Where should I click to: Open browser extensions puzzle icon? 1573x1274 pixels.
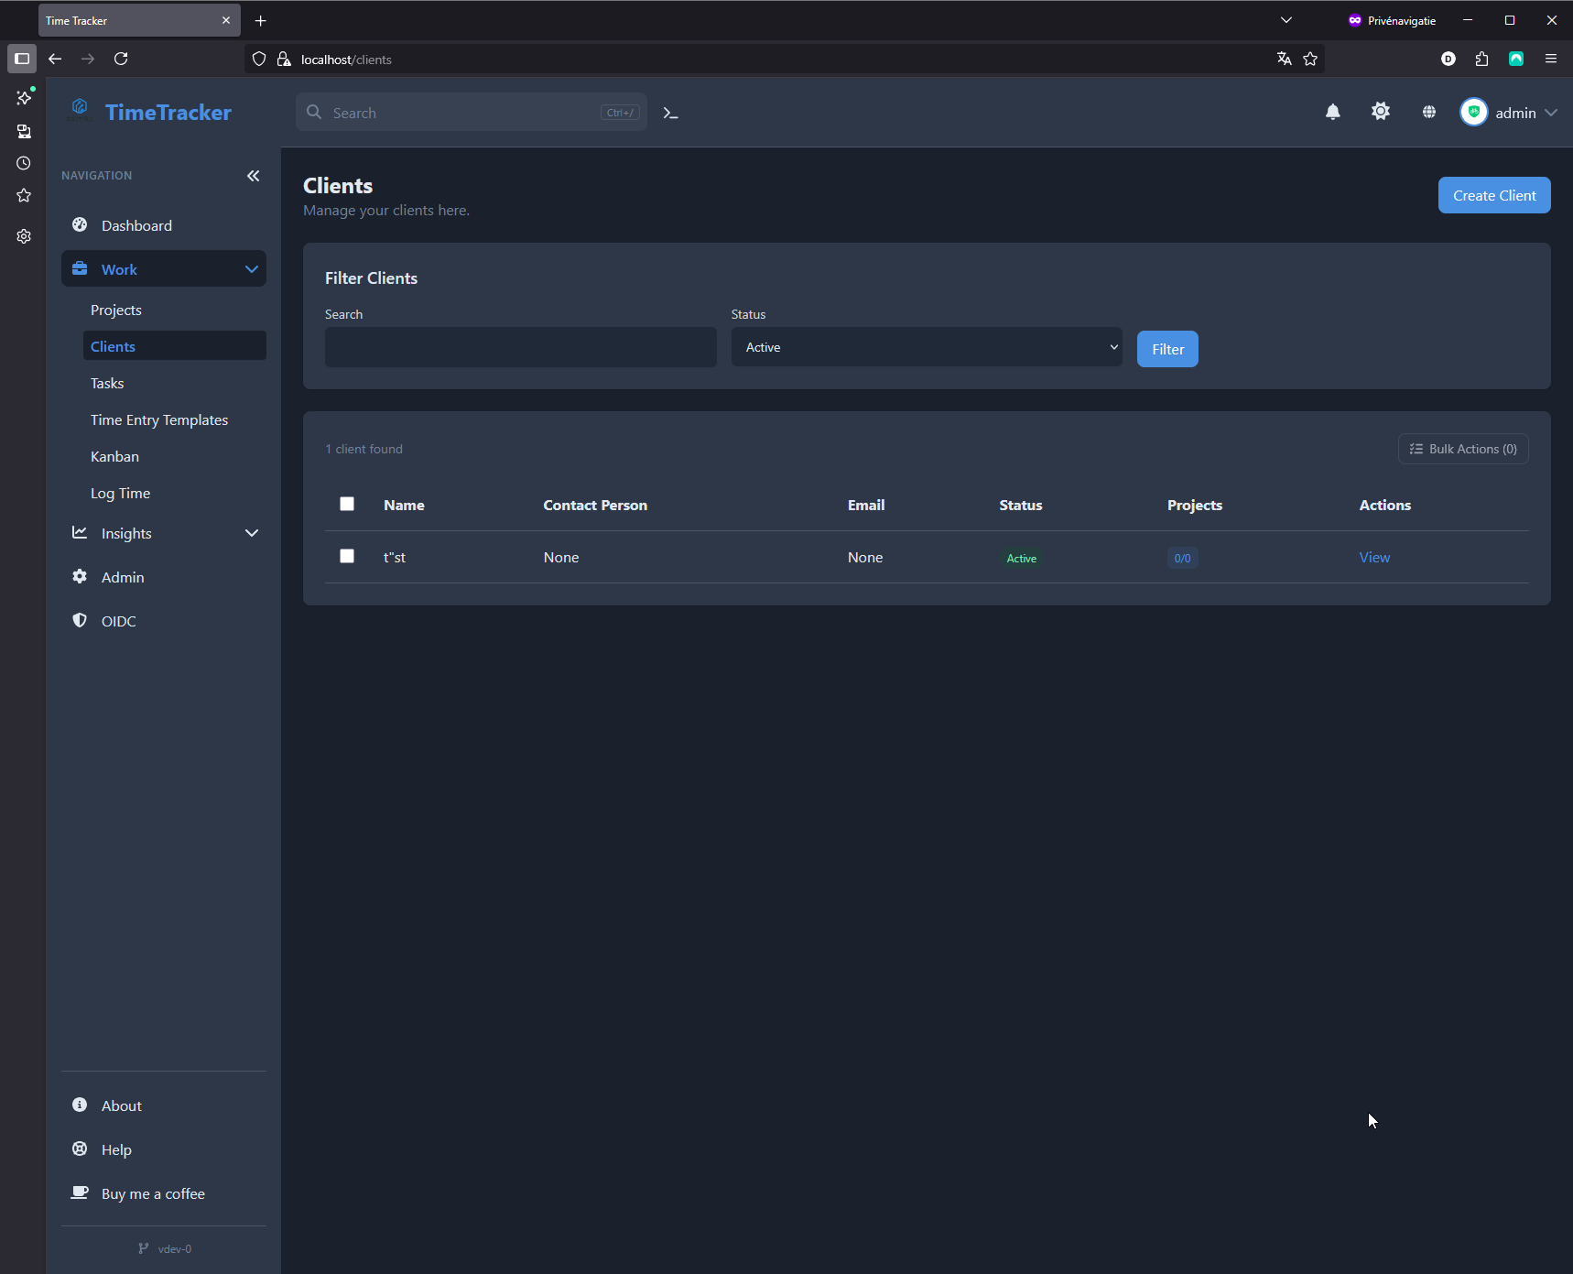pyautogui.click(x=1481, y=60)
